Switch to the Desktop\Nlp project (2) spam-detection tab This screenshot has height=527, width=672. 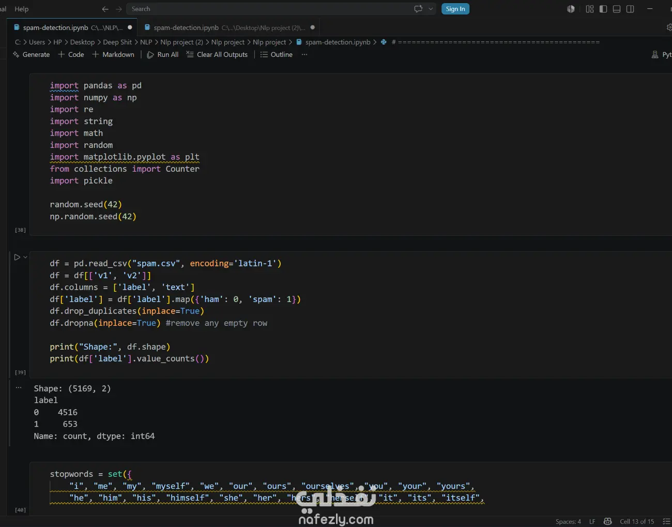(x=227, y=27)
